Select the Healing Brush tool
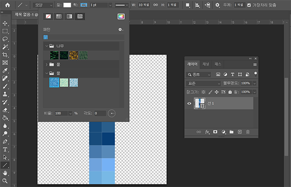This screenshot has height=187, width=291. [5, 79]
